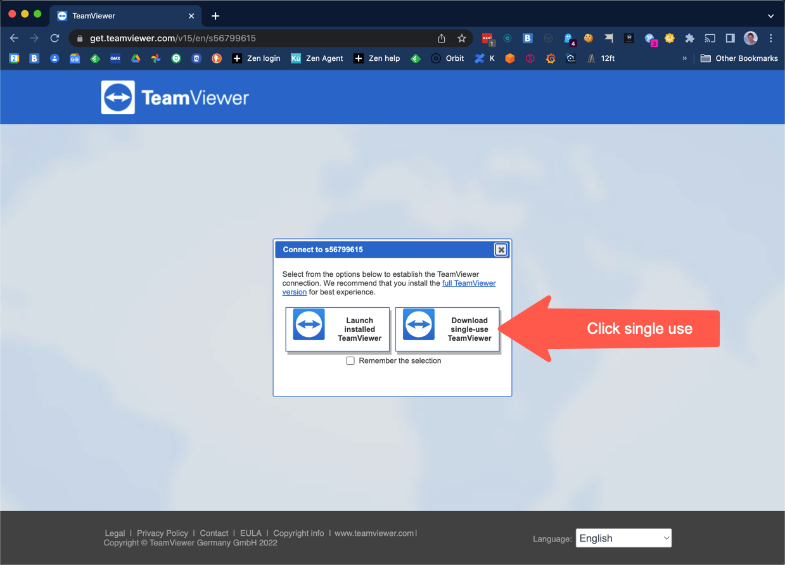Screen dimensions: 785x565
Task: Click the Download single-use TeamViewer button
Action: tap(447, 329)
